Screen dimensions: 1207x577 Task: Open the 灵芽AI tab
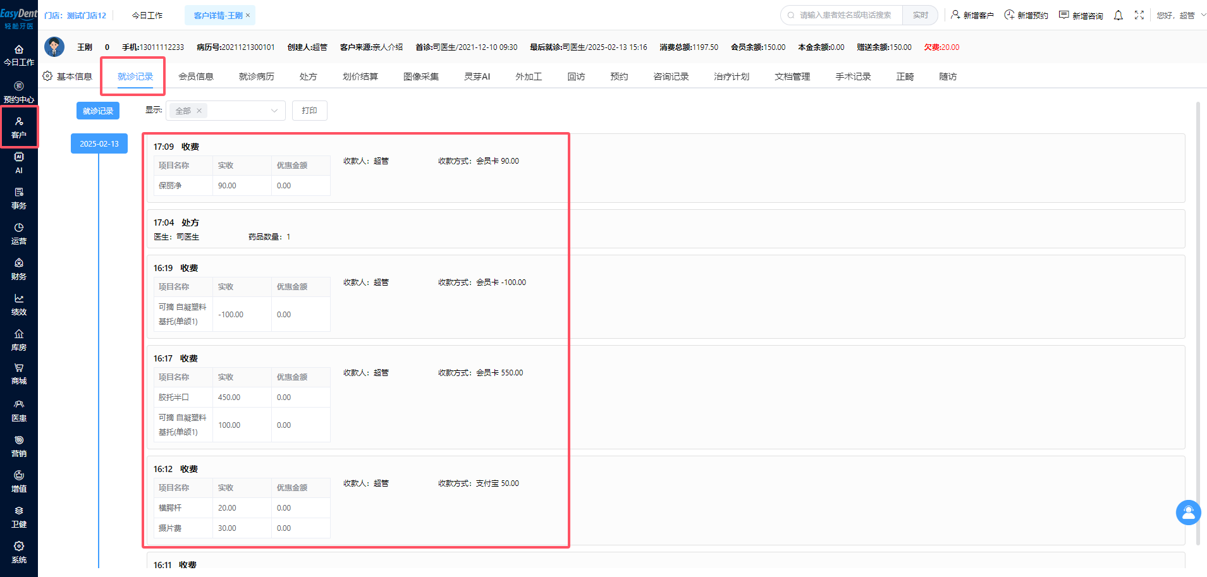tap(477, 76)
